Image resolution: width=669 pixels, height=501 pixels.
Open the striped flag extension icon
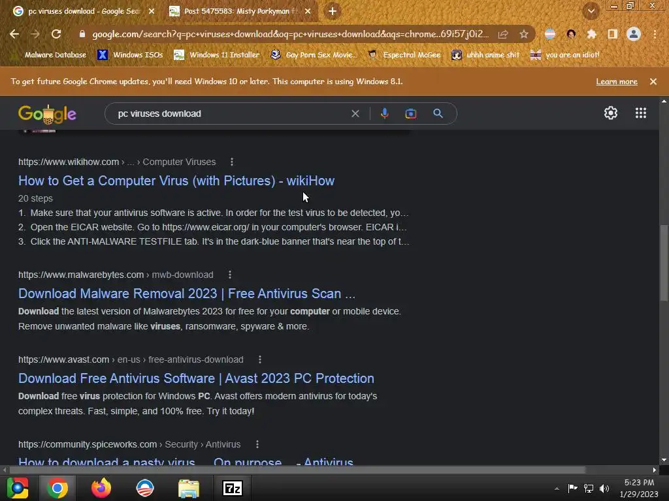(550, 34)
